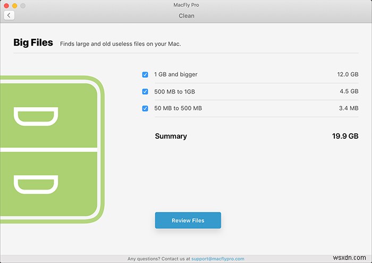Disable the 50 MB to 500 MB checkbox
This screenshot has height=263, width=372.
[x=145, y=108]
